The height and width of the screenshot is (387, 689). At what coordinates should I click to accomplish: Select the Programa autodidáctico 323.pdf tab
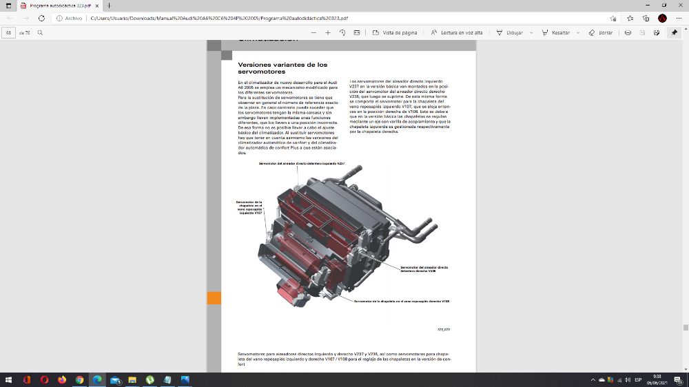(60, 6)
